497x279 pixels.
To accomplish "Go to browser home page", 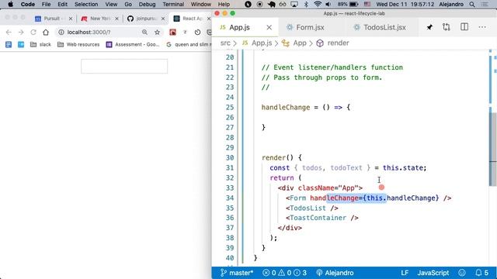I will click(x=46, y=33).
